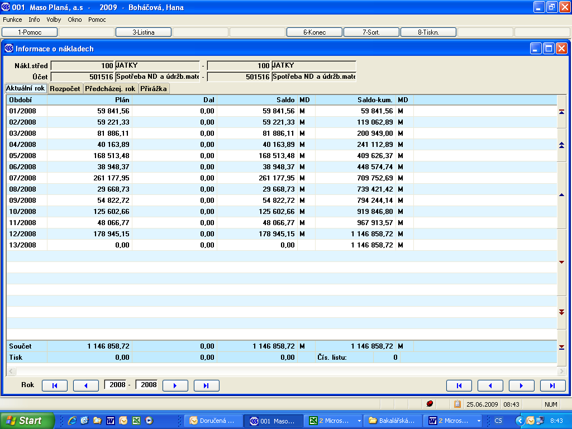Click the 7-Sort. function button
Screen dimensions: 572x429
(x=371, y=32)
